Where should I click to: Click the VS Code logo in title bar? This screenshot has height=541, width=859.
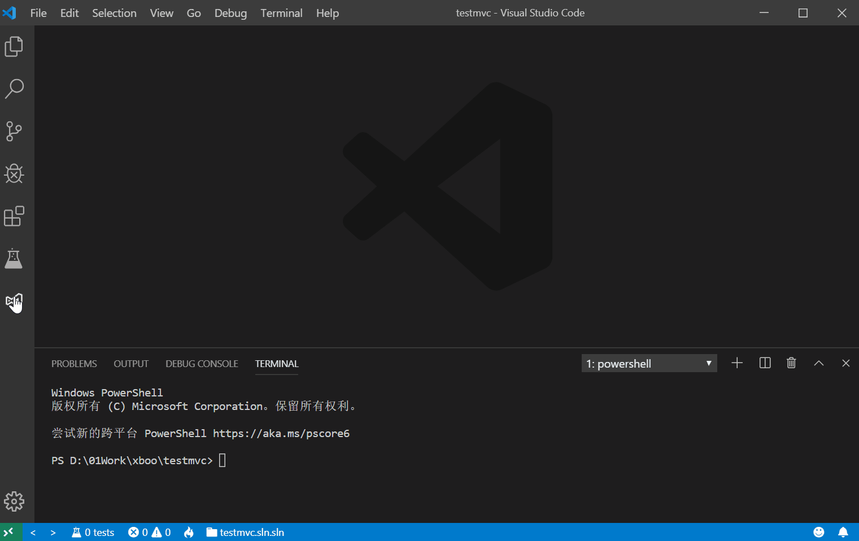10,12
